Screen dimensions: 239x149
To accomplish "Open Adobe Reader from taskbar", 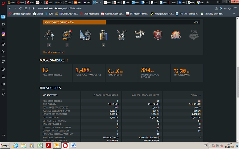I will (x=48, y=146).
